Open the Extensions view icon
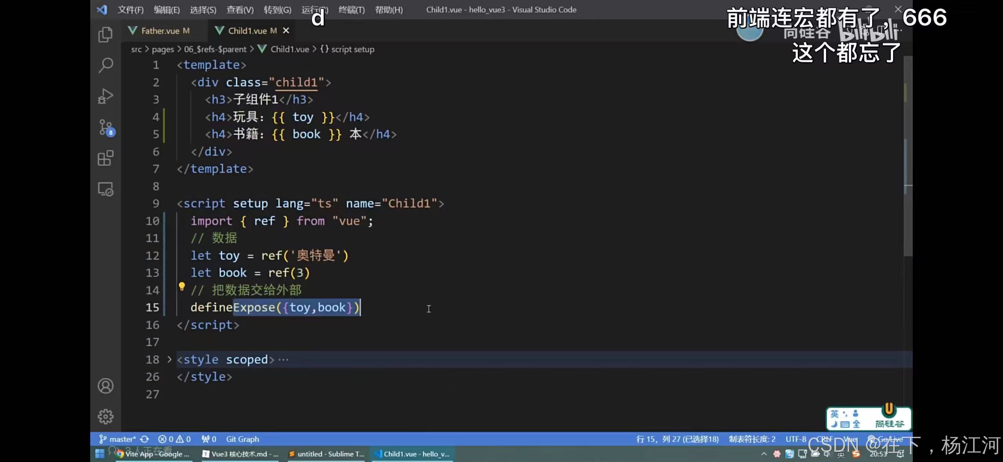Screen dimensions: 1003x462 click(105, 158)
